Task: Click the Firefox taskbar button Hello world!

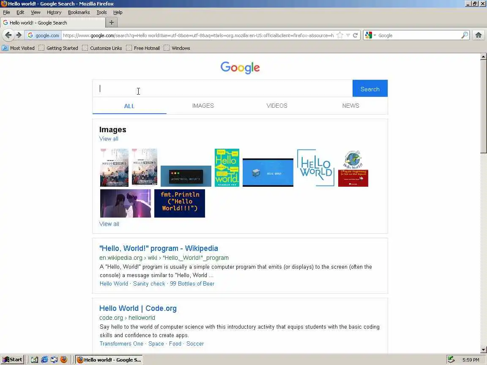Action: (109, 360)
